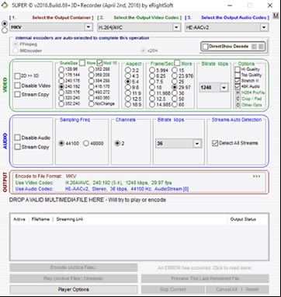Click the M button in the top-right corner
The height and width of the screenshot is (297, 281).
276,15
